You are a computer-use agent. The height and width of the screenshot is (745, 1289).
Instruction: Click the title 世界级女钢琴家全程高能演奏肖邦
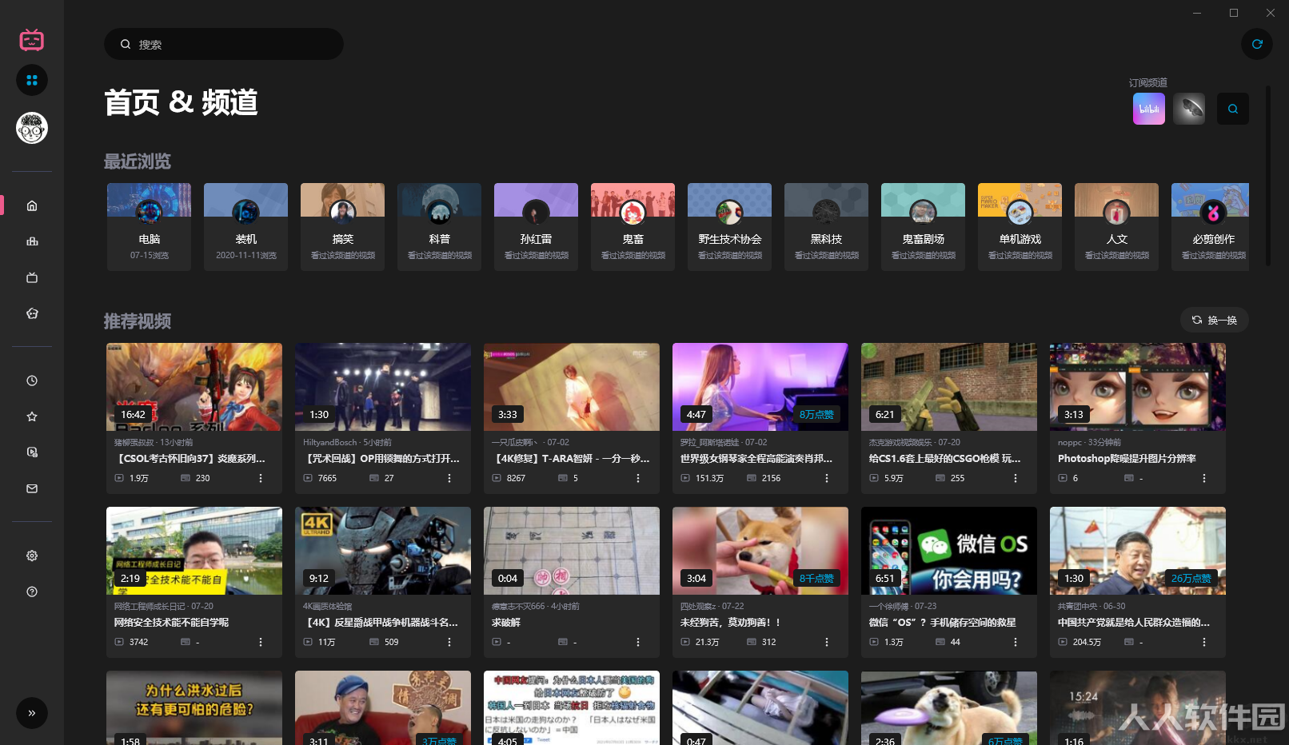coord(756,459)
